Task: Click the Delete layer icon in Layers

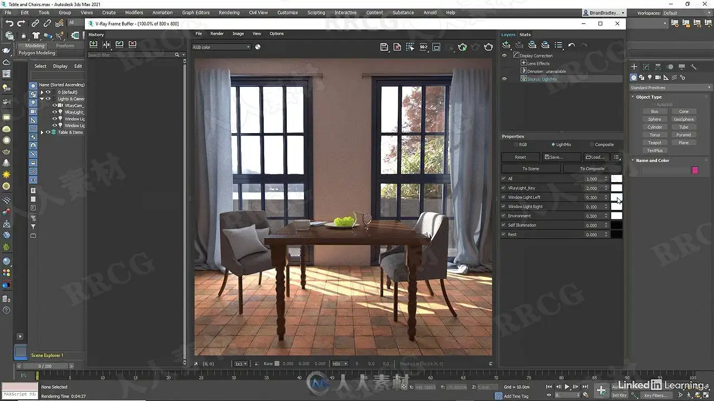Action: click(x=519, y=45)
